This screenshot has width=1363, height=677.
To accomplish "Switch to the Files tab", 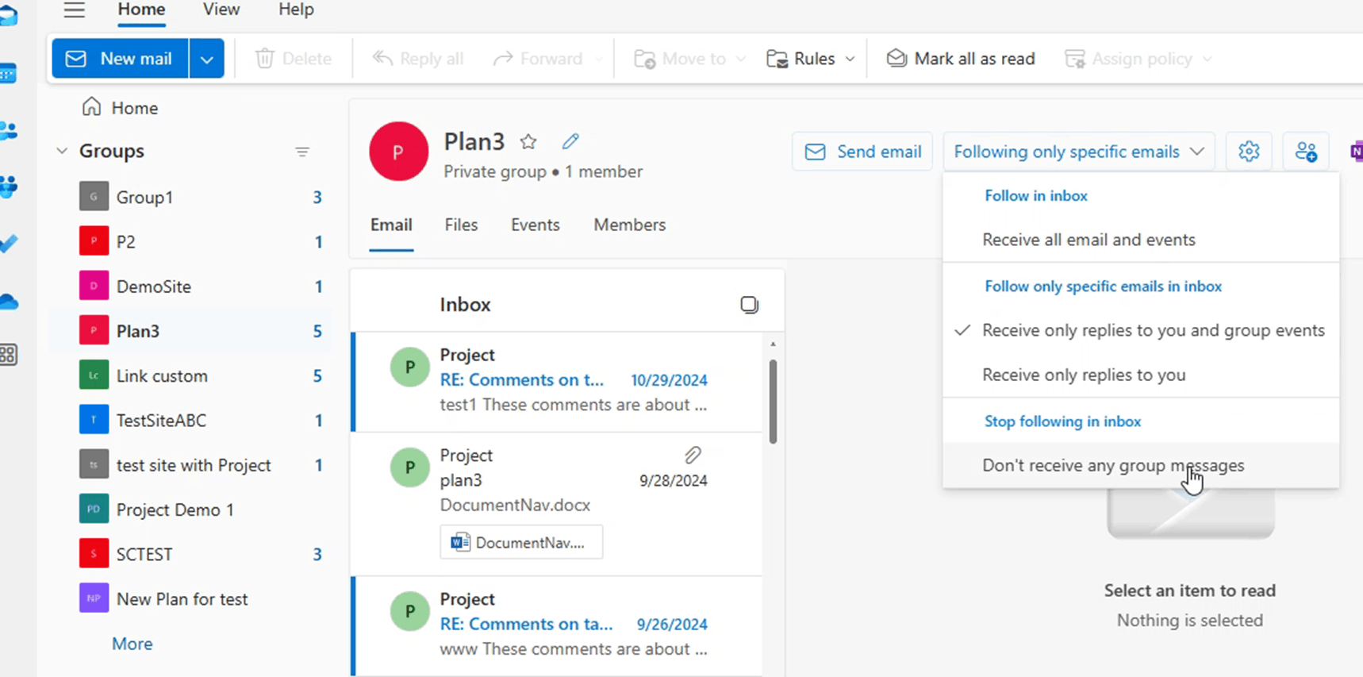I will 461,225.
